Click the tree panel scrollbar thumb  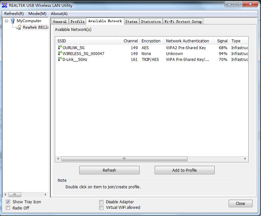pos(15,194)
